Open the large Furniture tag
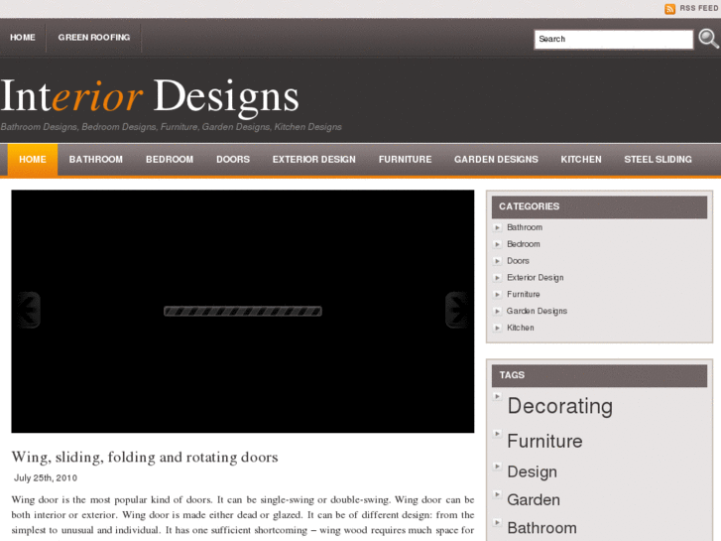The width and height of the screenshot is (721, 541). (x=544, y=441)
